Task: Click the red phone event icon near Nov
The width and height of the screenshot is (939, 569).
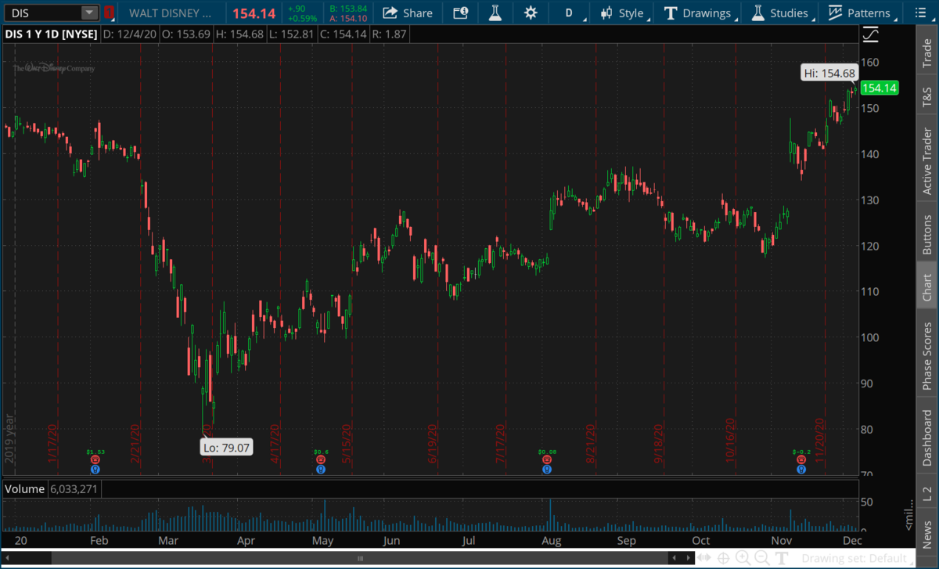Action: (801, 460)
